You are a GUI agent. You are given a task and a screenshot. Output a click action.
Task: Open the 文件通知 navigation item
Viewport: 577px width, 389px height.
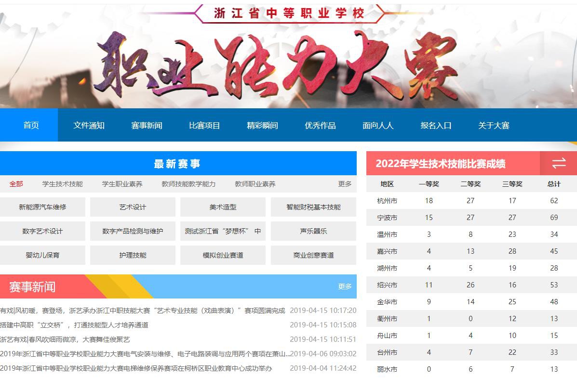pyautogui.click(x=89, y=125)
